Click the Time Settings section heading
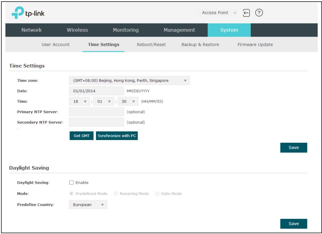 [27, 66]
